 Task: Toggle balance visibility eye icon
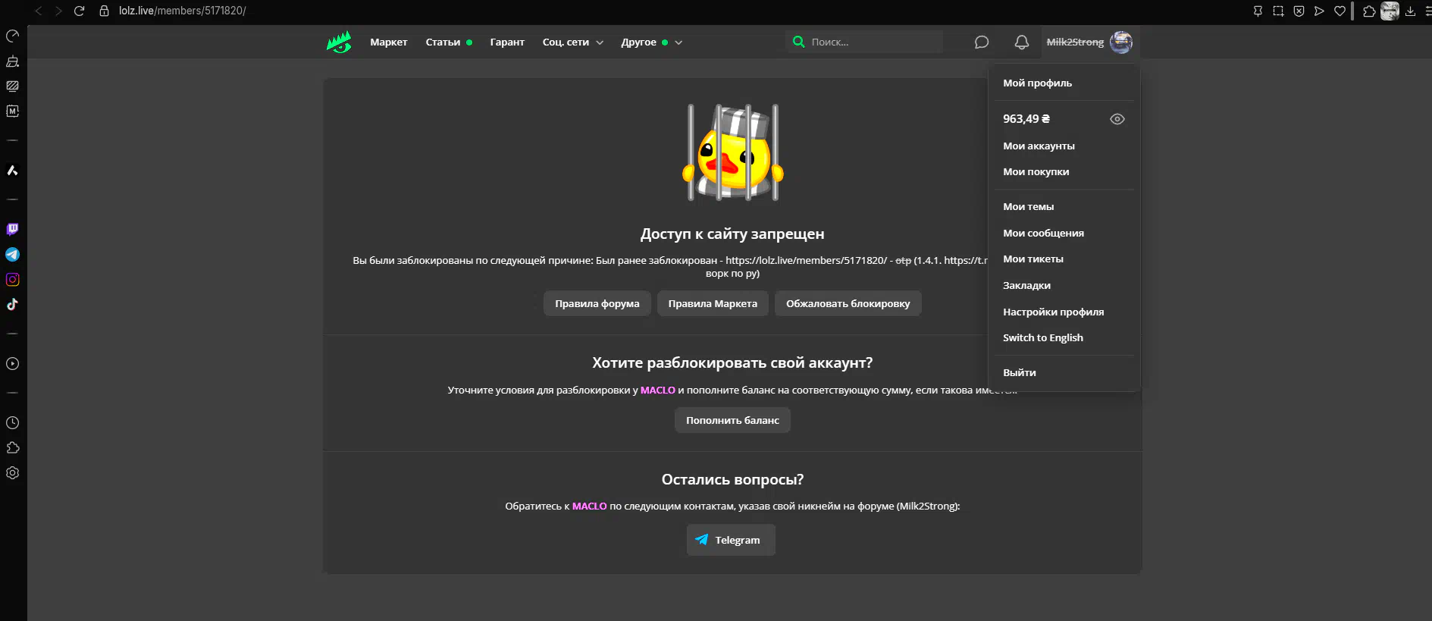(x=1117, y=119)
